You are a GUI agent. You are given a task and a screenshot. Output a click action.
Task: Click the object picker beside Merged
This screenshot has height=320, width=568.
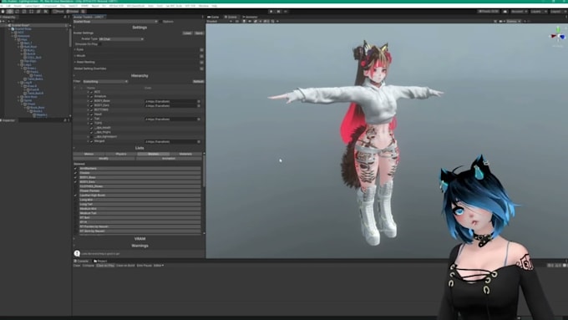199,142
